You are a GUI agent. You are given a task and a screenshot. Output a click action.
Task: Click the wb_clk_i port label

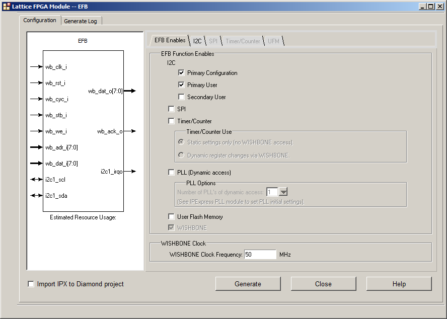(56, 67)
